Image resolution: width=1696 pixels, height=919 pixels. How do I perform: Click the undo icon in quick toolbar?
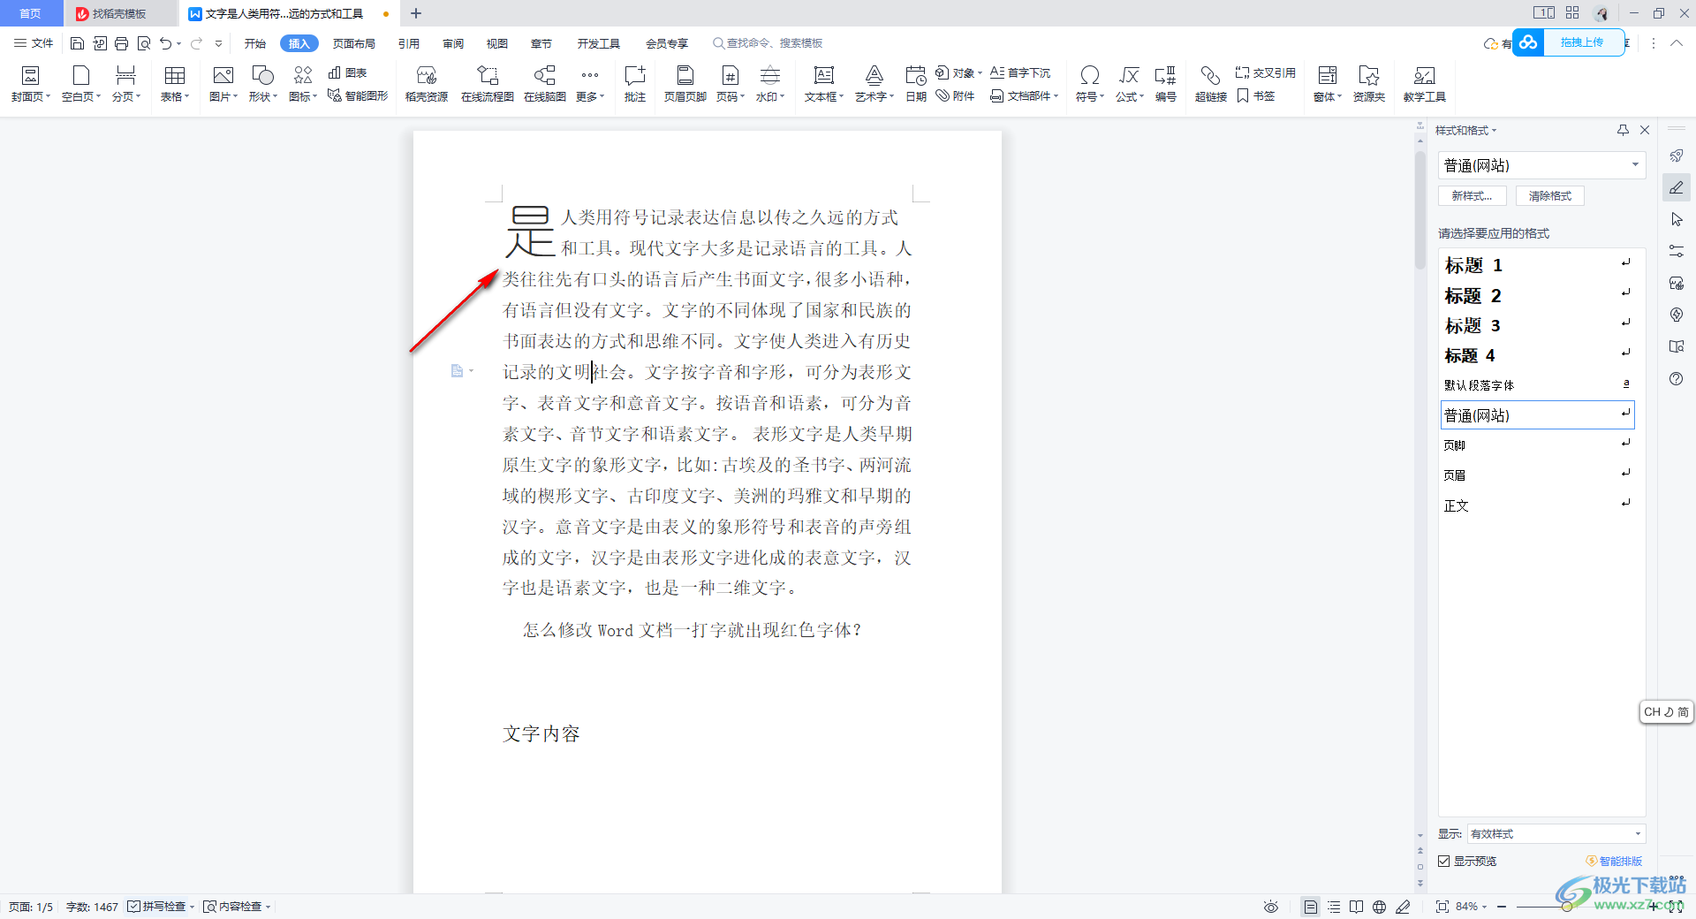[165, 43]
